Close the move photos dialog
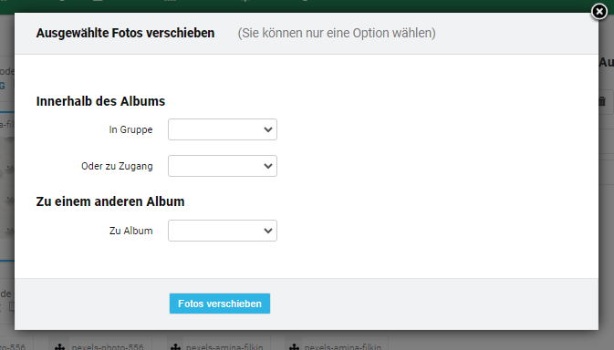 [x=599, y=12]
